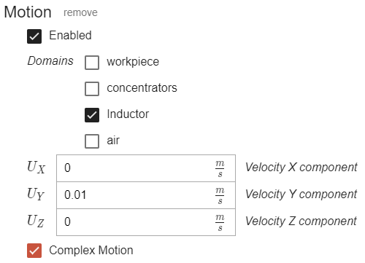The width and height of the screenshot is (365, 263).
Task: Click the UY field containing 0.01
Action: tap(146, 195)
